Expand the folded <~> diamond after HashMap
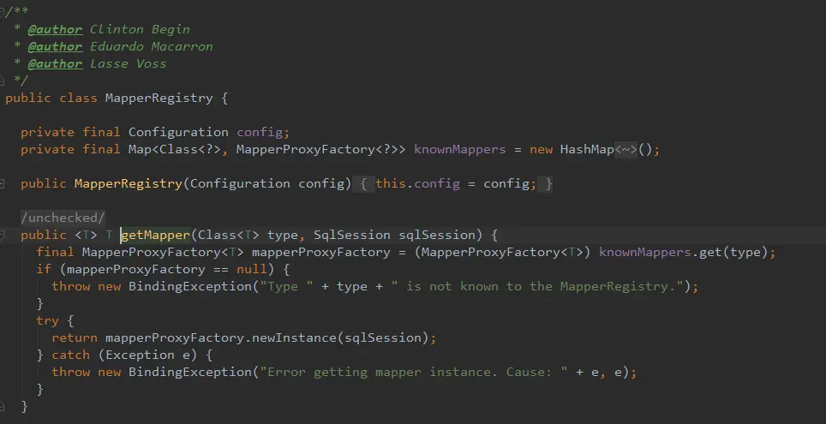 (x=625, y=150)
